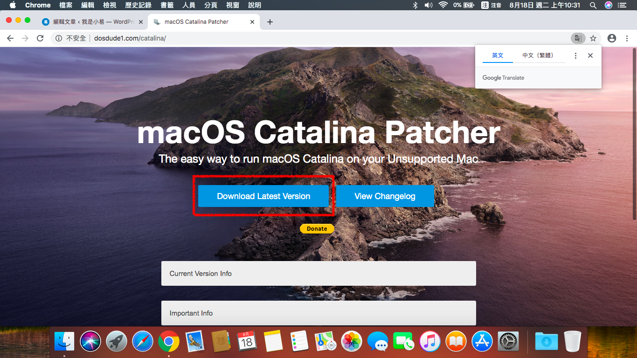Image resolution: width=637 pixels, height=358 pixels.
Task: Open the 檢視 menu
Action: point(110,5)
